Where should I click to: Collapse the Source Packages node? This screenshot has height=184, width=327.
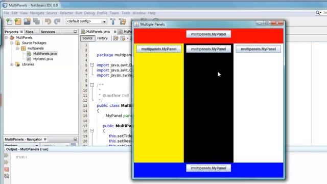12,43
